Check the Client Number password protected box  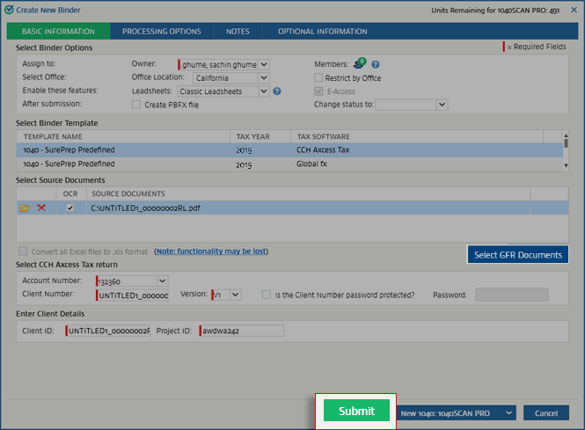267,295
